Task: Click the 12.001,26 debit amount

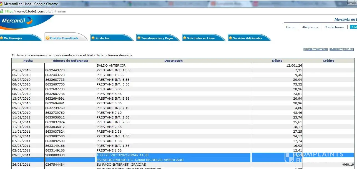Action: click(x=294, y=65)
